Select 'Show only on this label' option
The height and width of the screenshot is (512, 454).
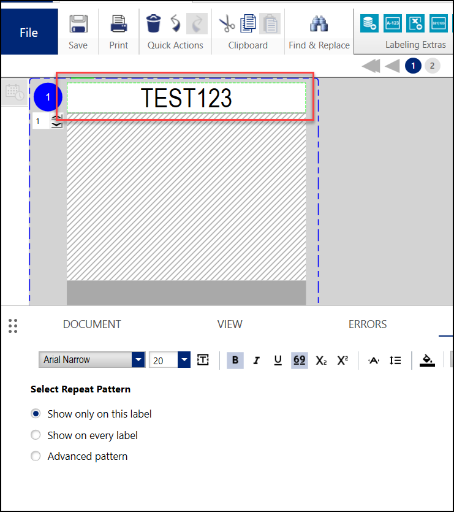(x=36, y=414)
